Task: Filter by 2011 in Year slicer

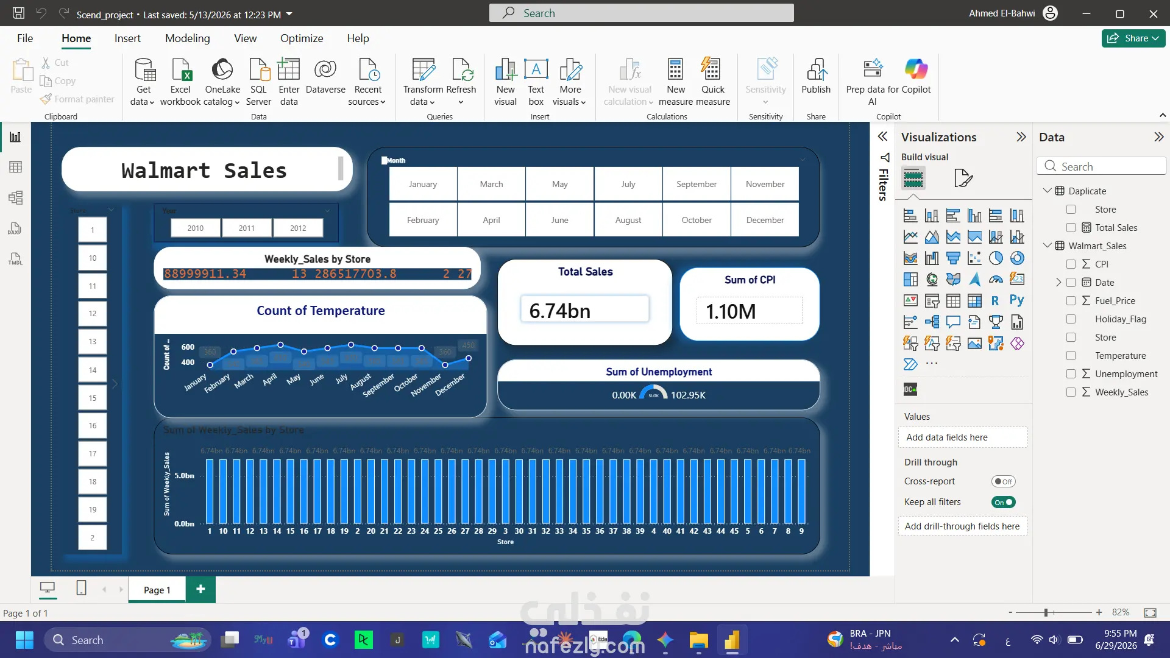Action: (247, 228)
